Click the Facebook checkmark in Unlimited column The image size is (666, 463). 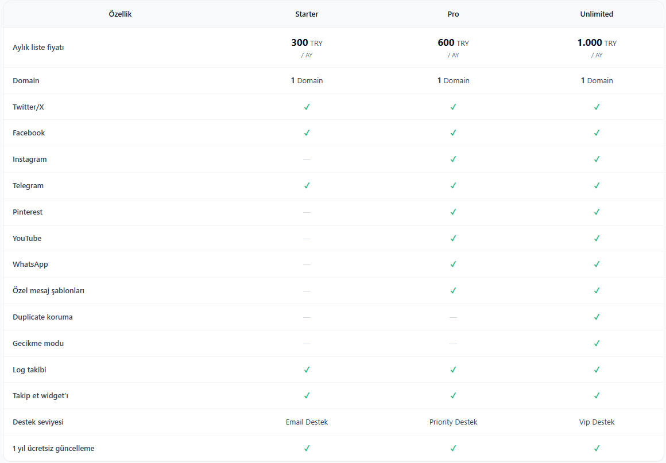pos(597,133)
